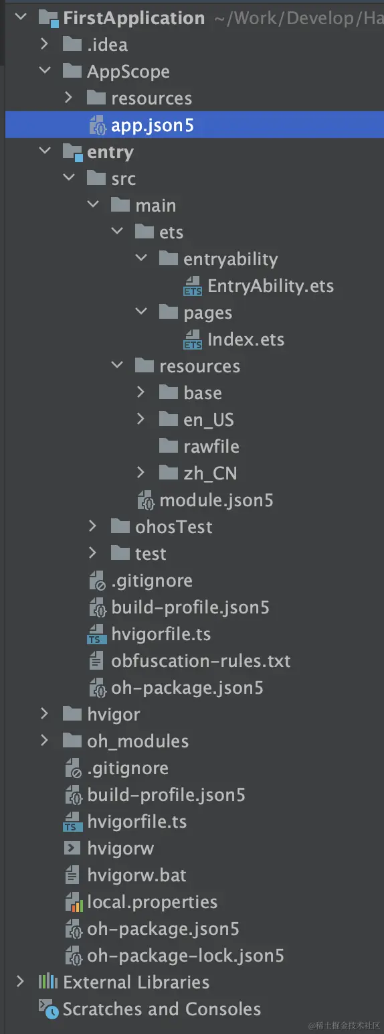The width and height of the screenshot is (384, 1034).
Task: Expand the ohosTest folder
Action: (x=92, y=526)
